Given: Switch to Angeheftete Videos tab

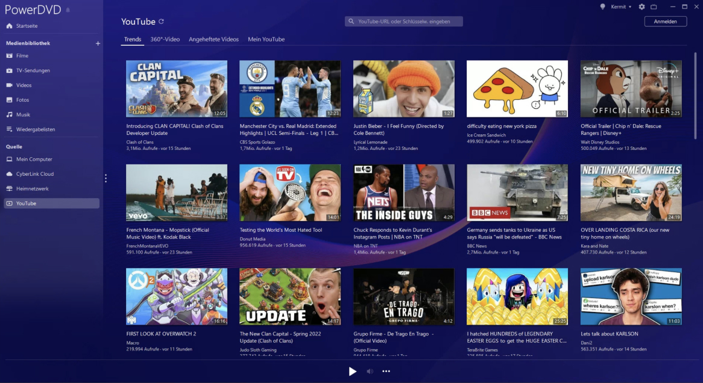Looking at the screenshot, I should [213, 39].
